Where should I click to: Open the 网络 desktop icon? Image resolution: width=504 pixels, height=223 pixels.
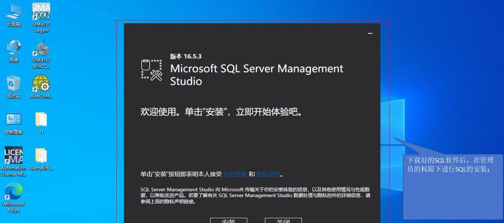pos(13,51)
